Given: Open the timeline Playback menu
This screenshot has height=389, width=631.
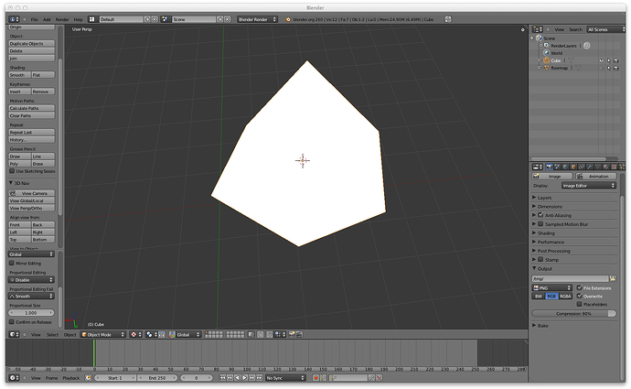Looking at the screenshot, I should pyautogui.click(x=70, y=378).
